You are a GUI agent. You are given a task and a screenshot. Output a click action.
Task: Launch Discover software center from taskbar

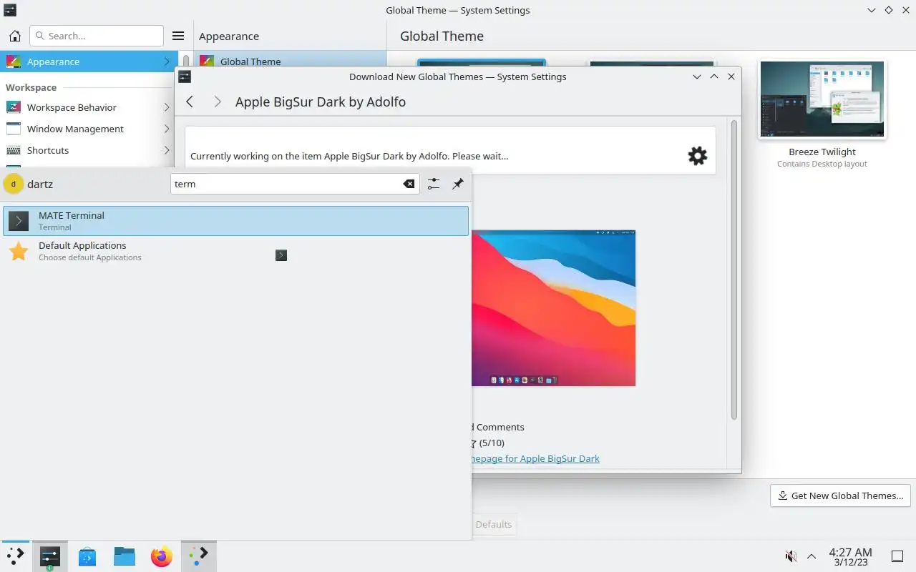pos(87,556)
